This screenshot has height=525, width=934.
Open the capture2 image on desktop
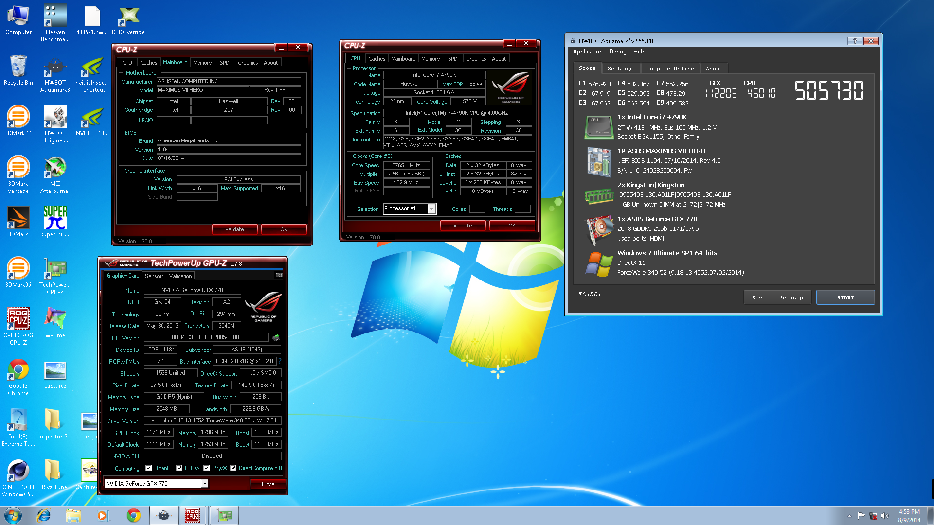(55, 375)
